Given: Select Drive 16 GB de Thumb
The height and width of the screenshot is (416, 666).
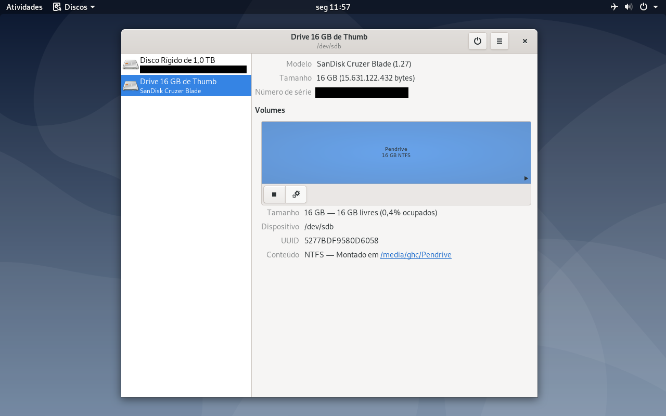Looking at the screenshot, I should (186, 86).
